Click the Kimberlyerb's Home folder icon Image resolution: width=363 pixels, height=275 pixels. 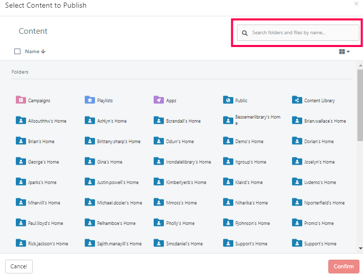[x=159, y=181]
